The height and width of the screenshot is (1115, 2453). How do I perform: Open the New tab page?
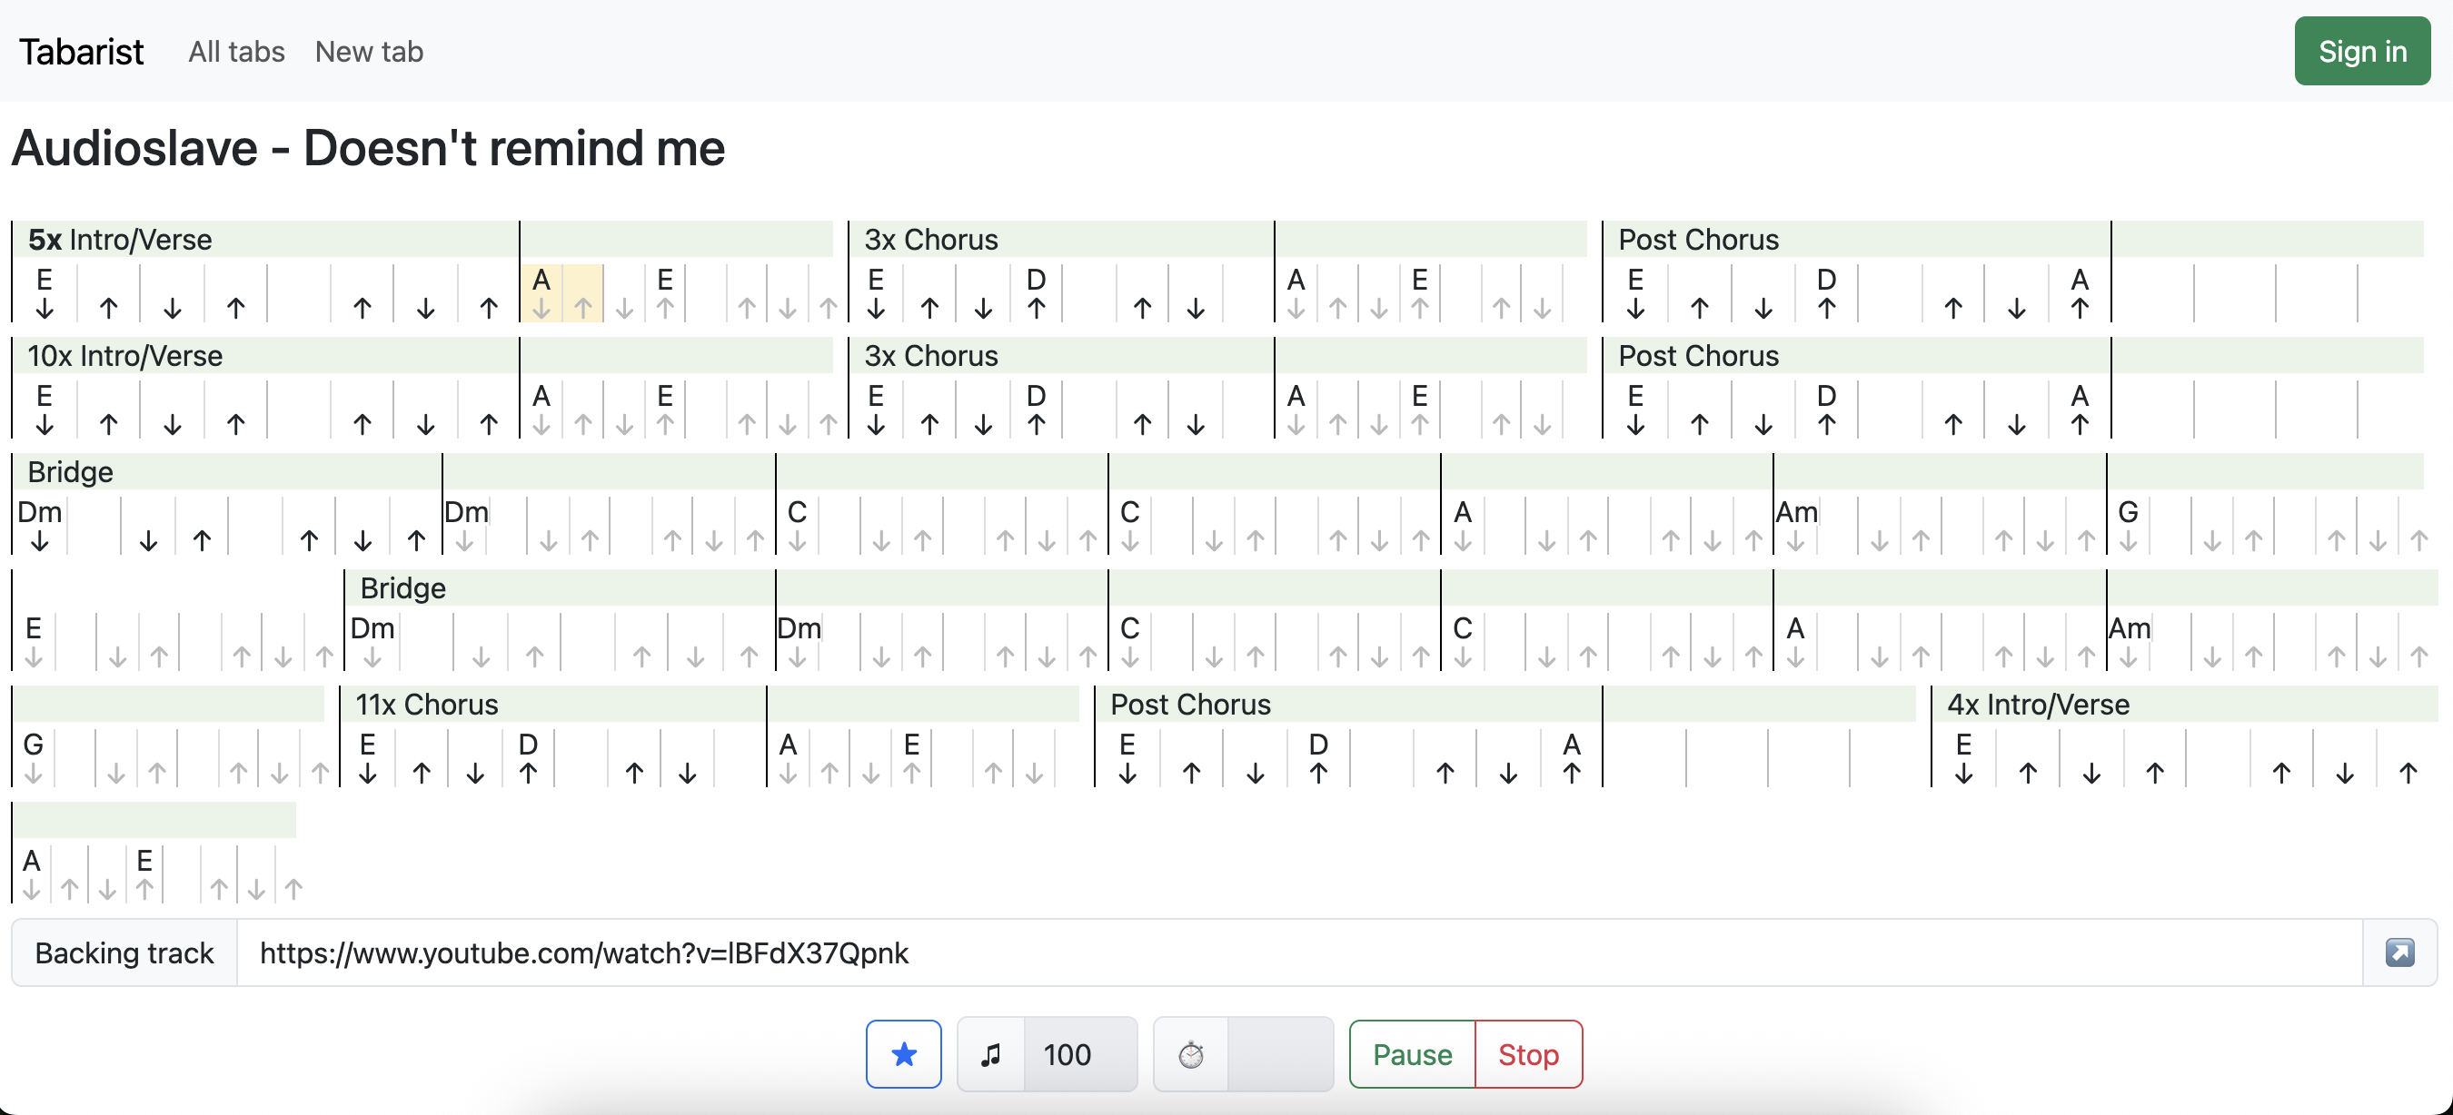point(369,52)
